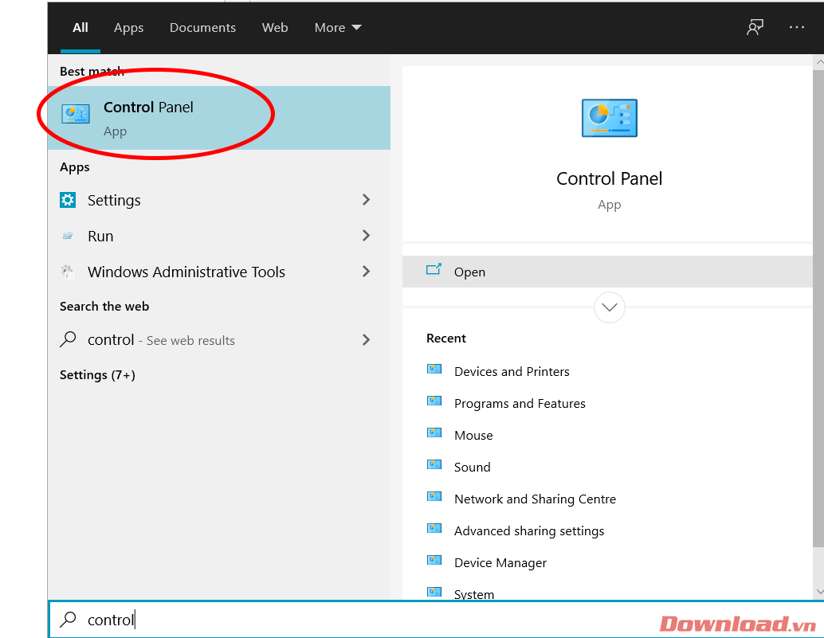
Task: Click the magnifier icon beside web result 'control'
Action: (x=68, y=339)
